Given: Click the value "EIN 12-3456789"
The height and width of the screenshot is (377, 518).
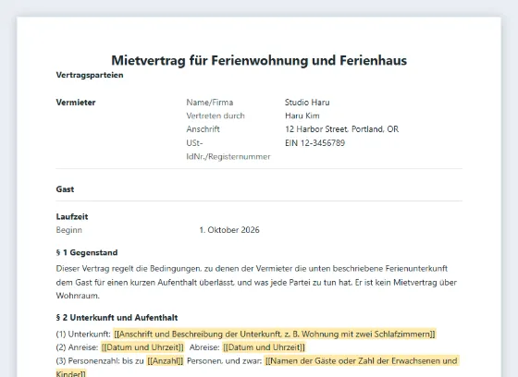Looking at the screenshot, I should click(314, 143).
